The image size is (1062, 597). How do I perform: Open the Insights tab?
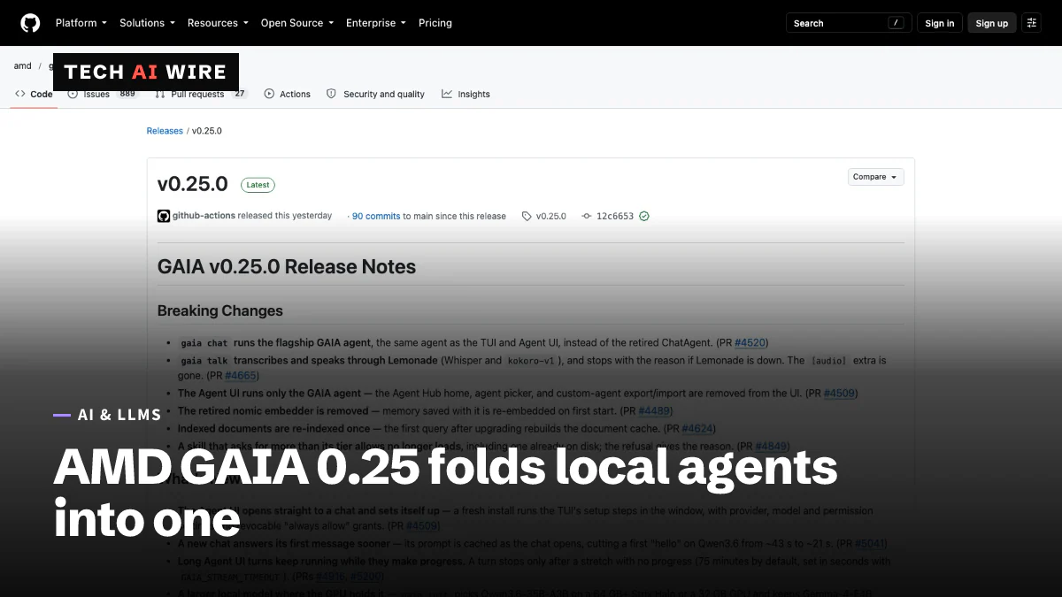[x=466, y=94]
